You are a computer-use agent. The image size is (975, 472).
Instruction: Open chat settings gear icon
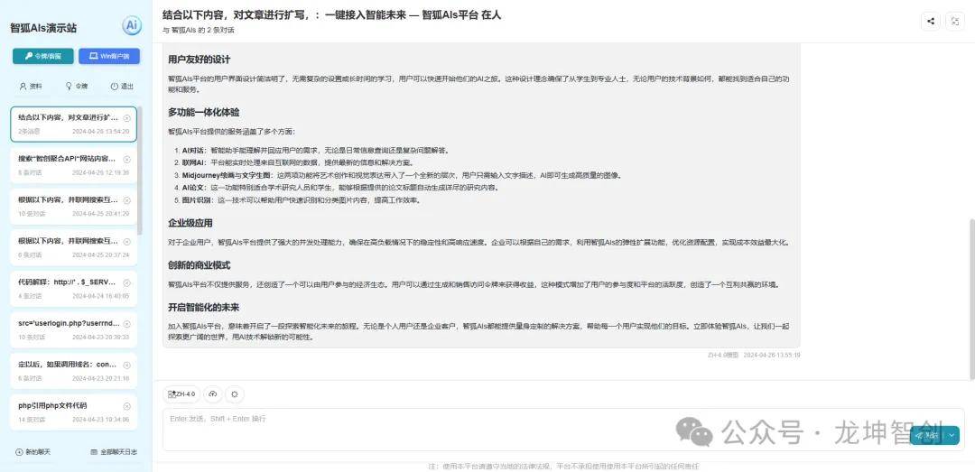pyautogui.click(x=235, y=393)
